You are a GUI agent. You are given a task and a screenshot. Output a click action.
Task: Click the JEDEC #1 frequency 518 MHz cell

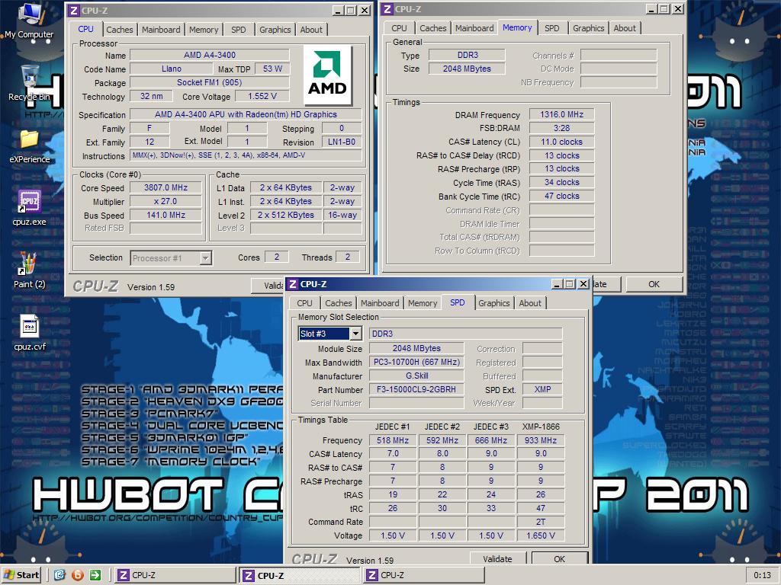[393, 440]
